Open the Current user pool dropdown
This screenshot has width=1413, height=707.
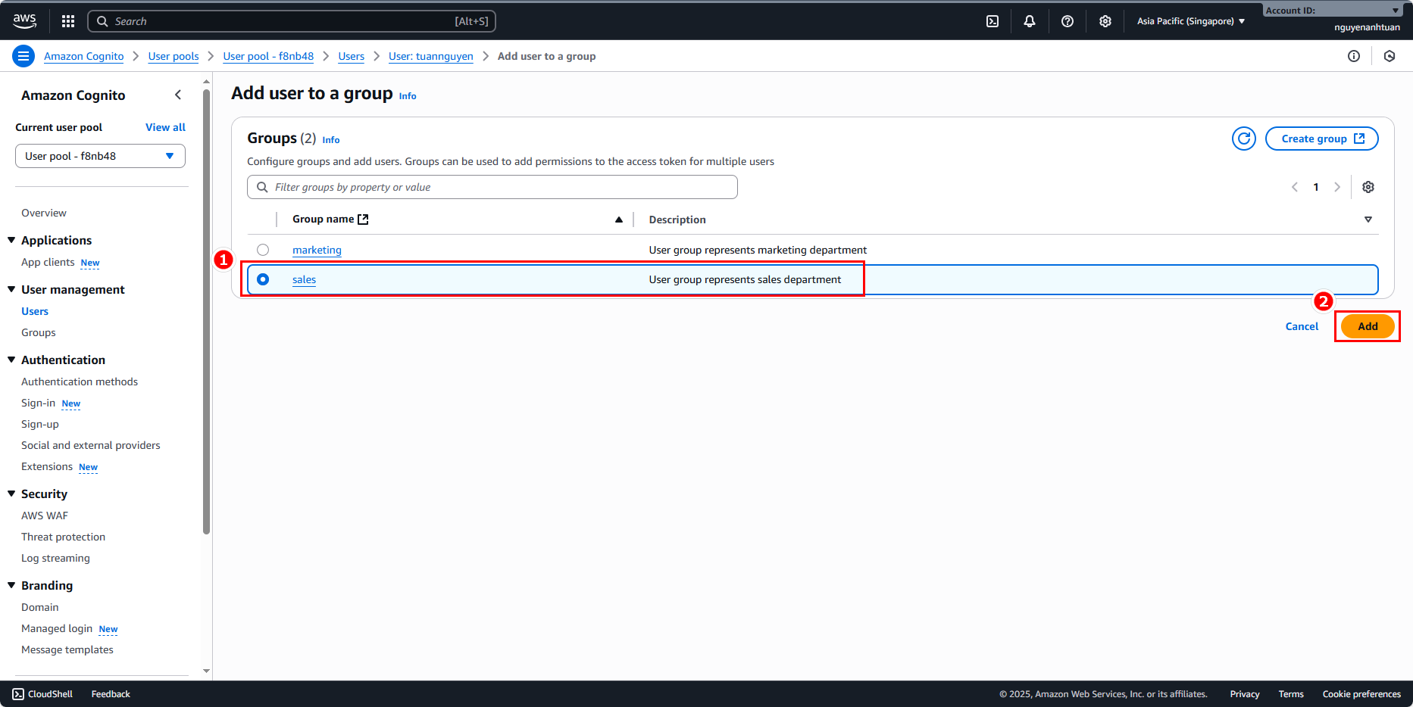[x=100, y=156]
